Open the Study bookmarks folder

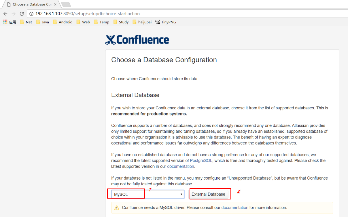pyautogui.click(x=121, y=22)
